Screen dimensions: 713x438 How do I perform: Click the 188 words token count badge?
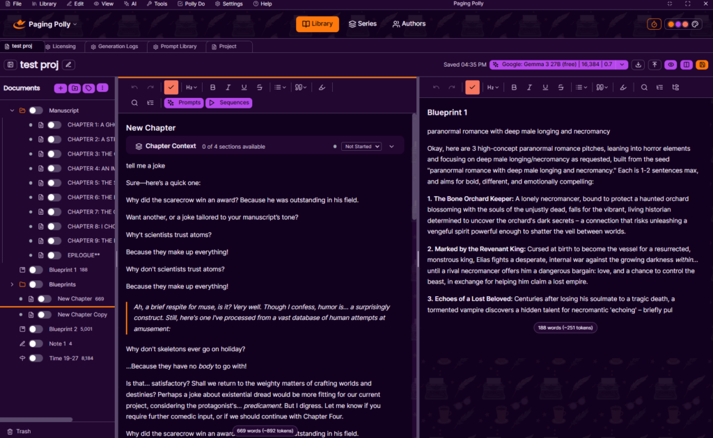pos(565,327)
